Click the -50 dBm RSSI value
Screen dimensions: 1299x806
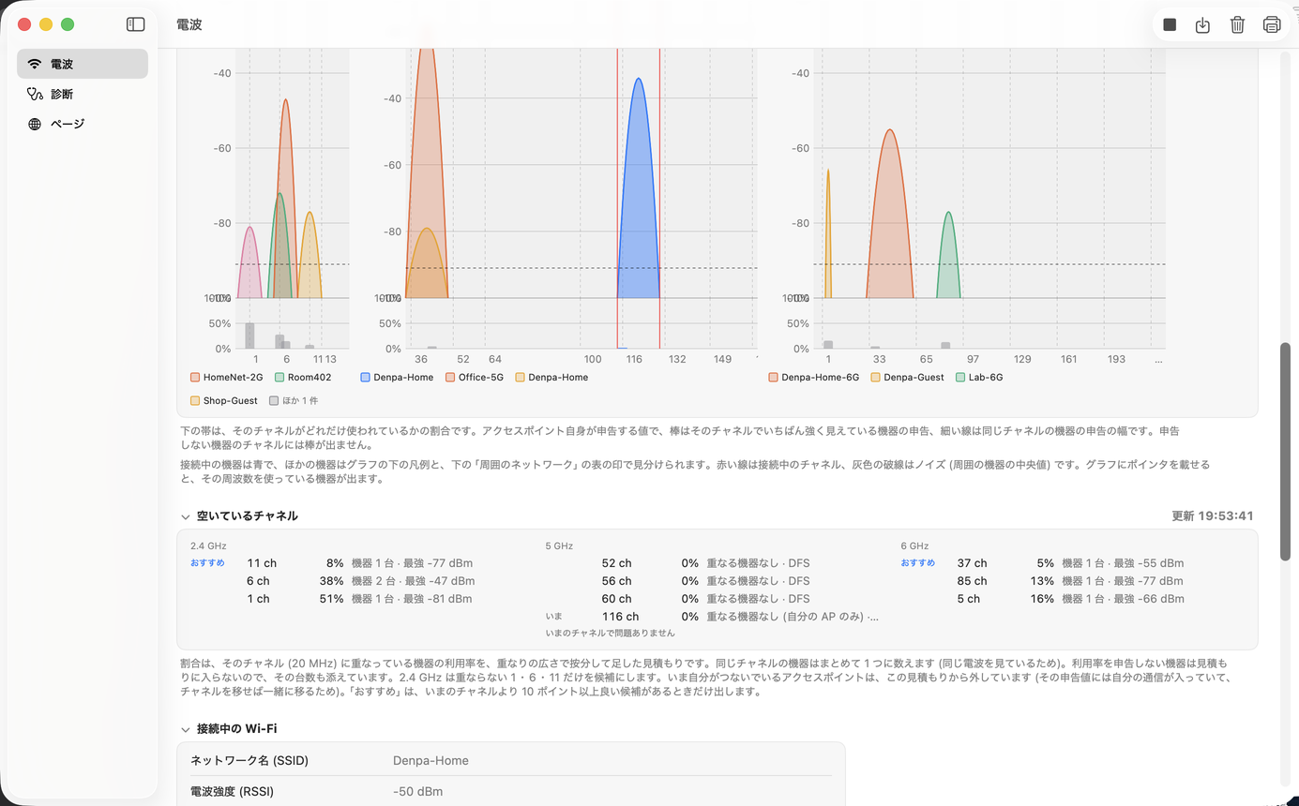point(418,791)
